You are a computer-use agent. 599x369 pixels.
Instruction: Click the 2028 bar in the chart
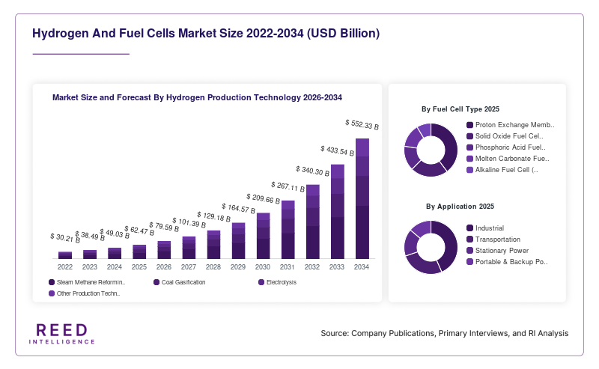(213, 245)
